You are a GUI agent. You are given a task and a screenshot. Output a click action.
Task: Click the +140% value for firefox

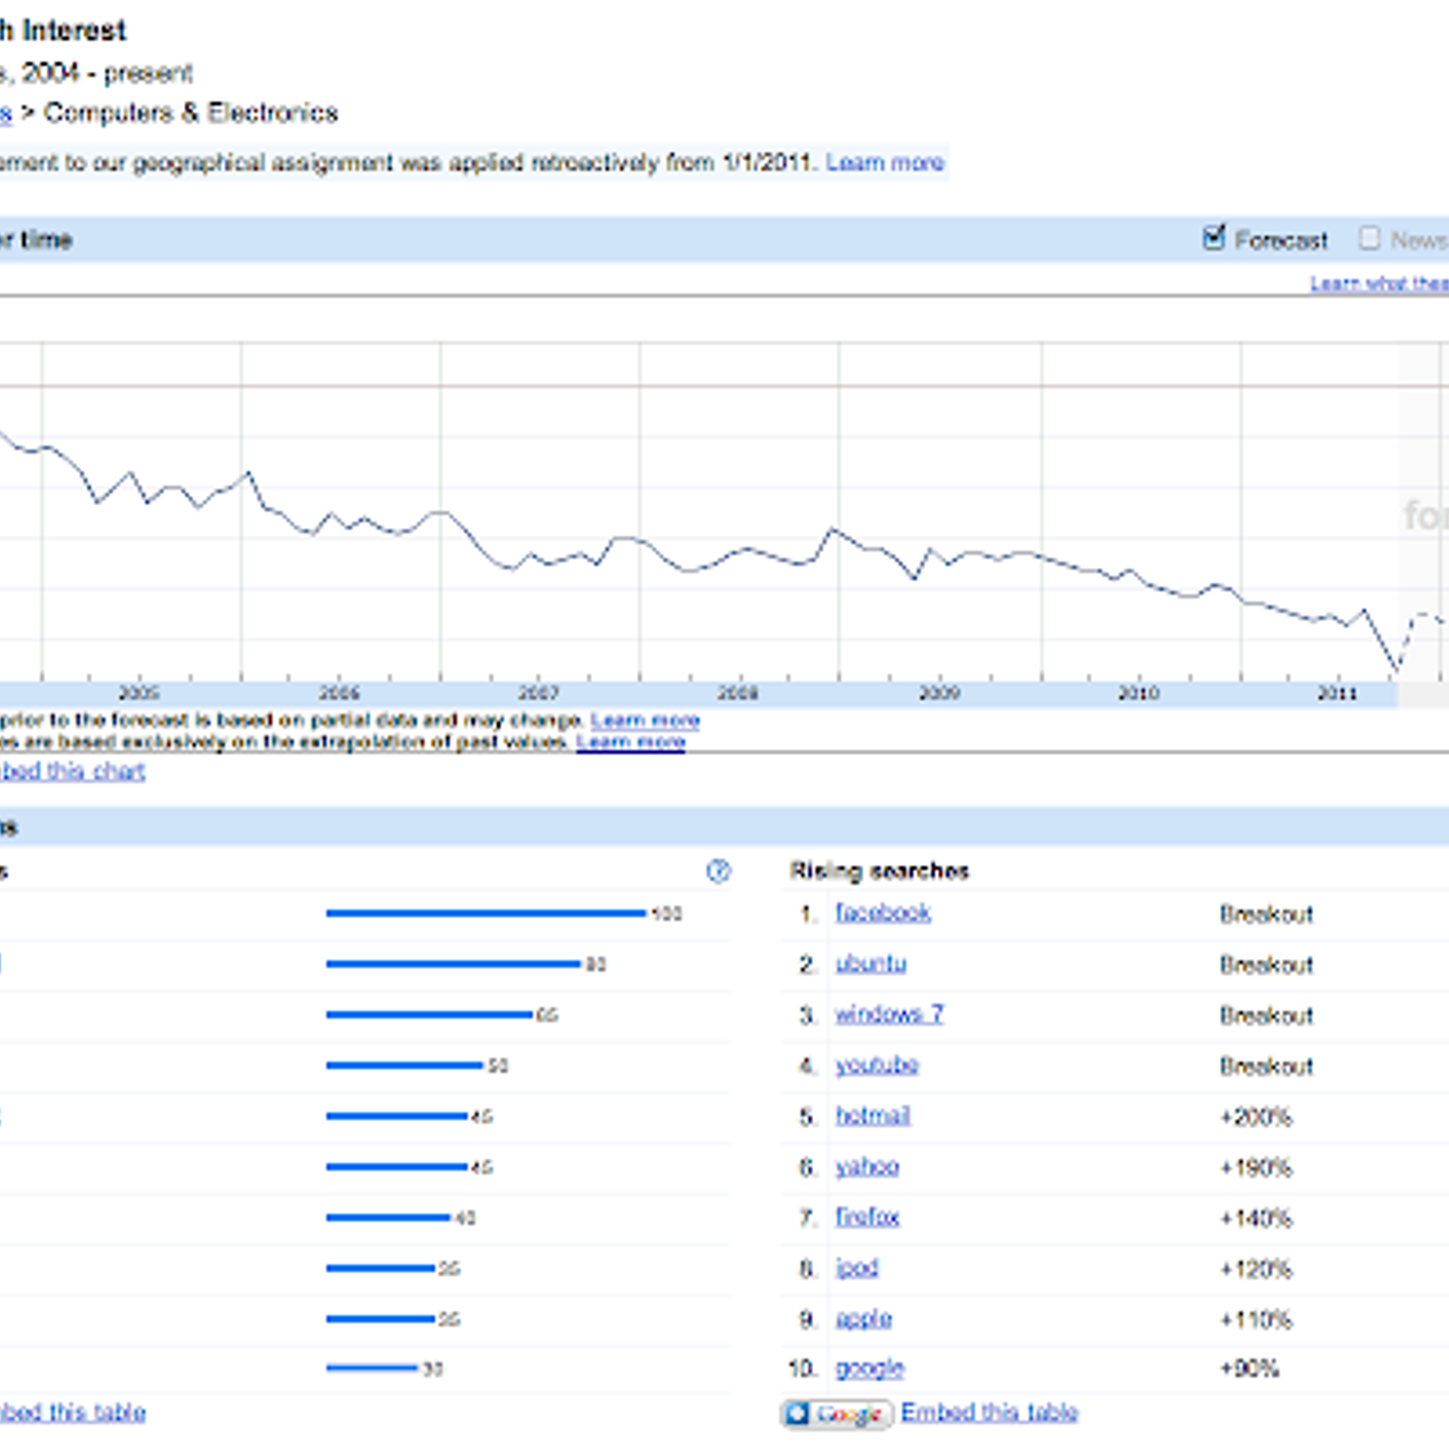tap(1255, 1218)
